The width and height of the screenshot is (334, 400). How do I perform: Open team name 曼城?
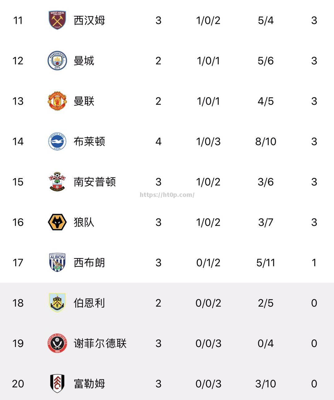84,61
